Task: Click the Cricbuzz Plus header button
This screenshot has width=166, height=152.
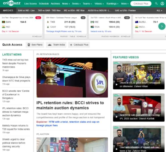Action: [x=141, y=3]
